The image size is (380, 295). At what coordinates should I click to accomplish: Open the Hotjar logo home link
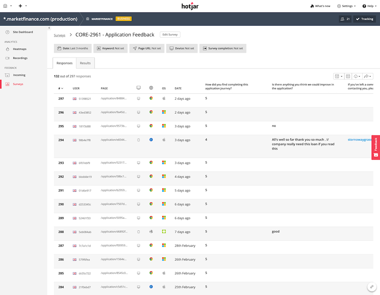[x=190, y=6]
